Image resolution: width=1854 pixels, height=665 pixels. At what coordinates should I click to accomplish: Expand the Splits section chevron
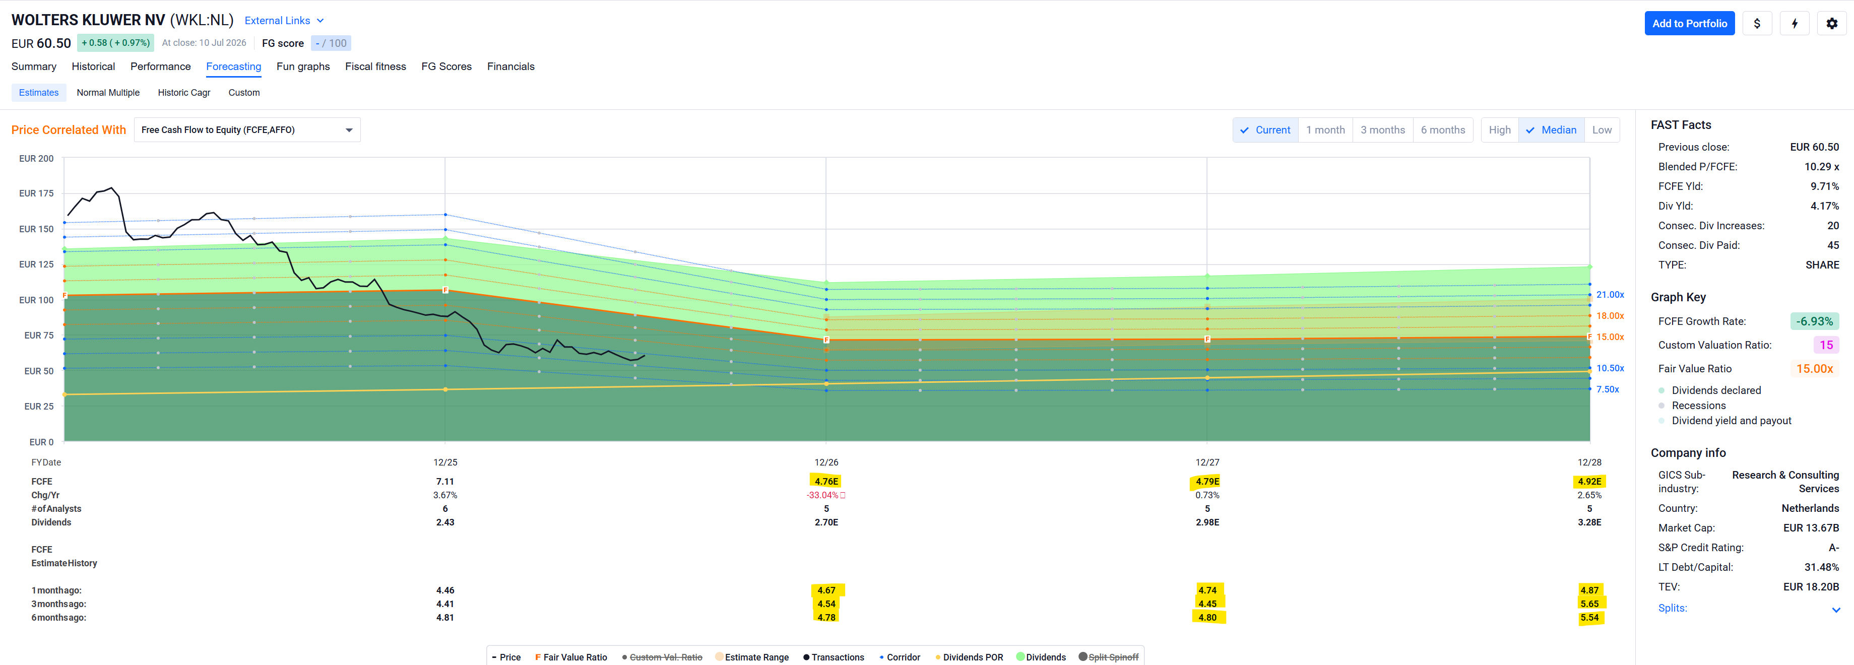1835,609
